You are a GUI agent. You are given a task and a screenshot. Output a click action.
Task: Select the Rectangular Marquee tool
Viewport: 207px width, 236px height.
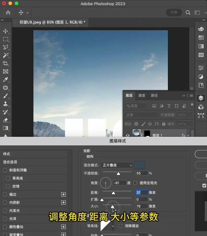[x=5, y=39]
